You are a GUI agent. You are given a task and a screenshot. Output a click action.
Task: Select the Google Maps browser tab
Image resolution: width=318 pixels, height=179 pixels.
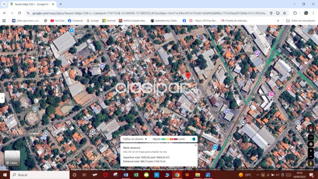(32, 4)
